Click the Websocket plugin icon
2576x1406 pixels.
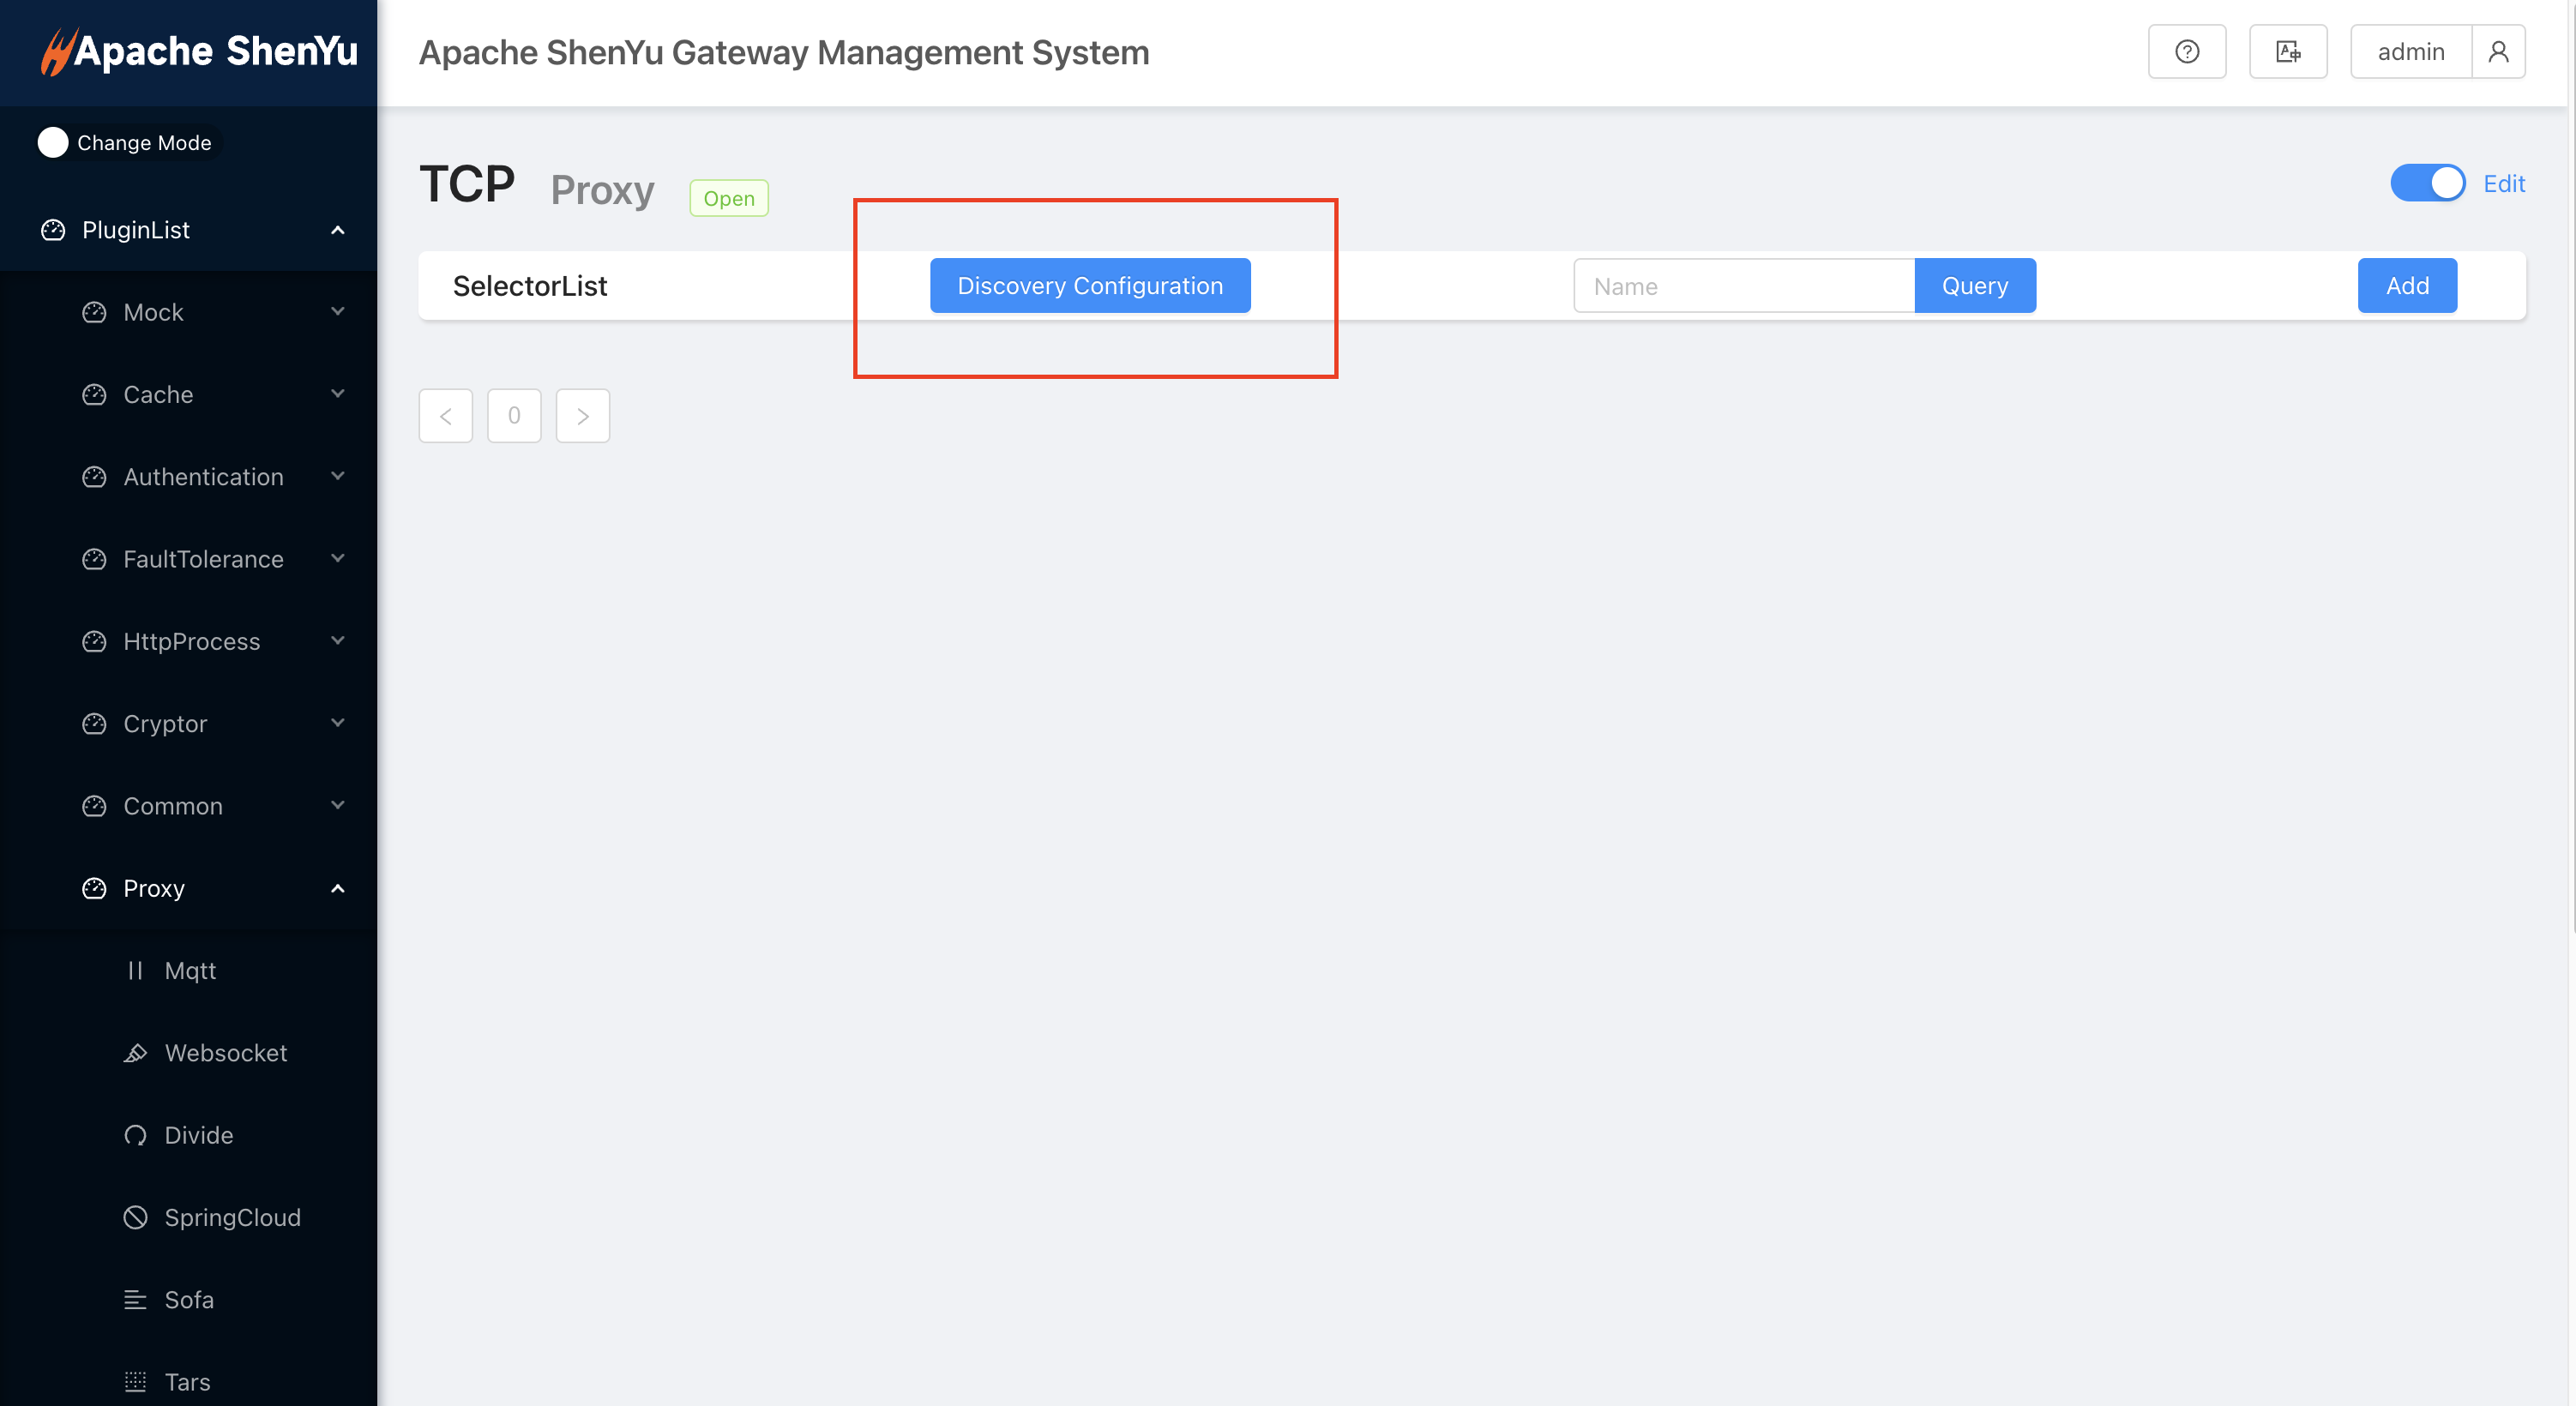click(135, 1053)
